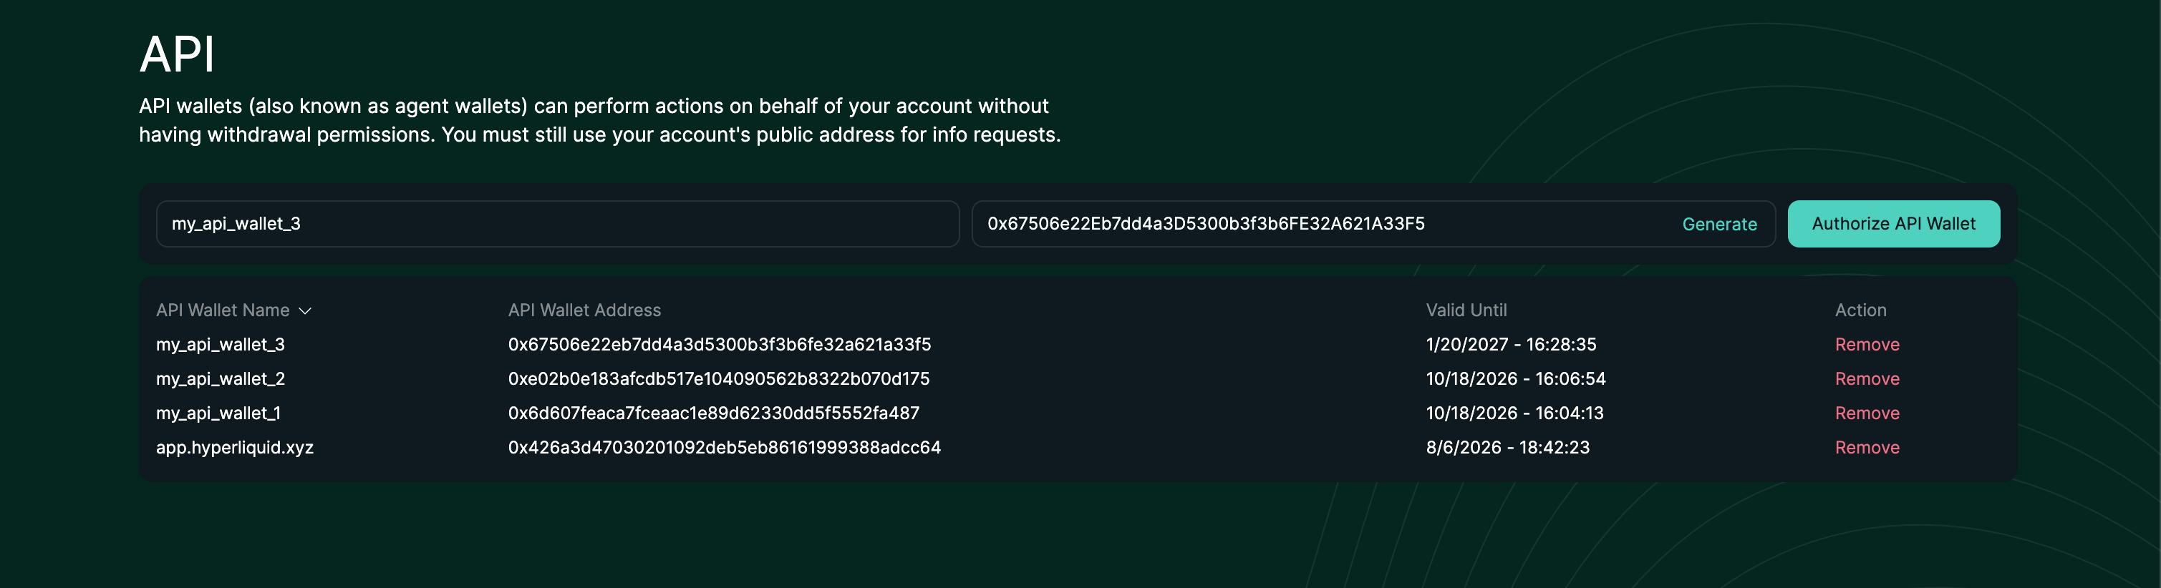Image resolution: width=2161 pixels, height=588 pixels.
Task: Click the Generate address link
Action: coord(1719,224)
